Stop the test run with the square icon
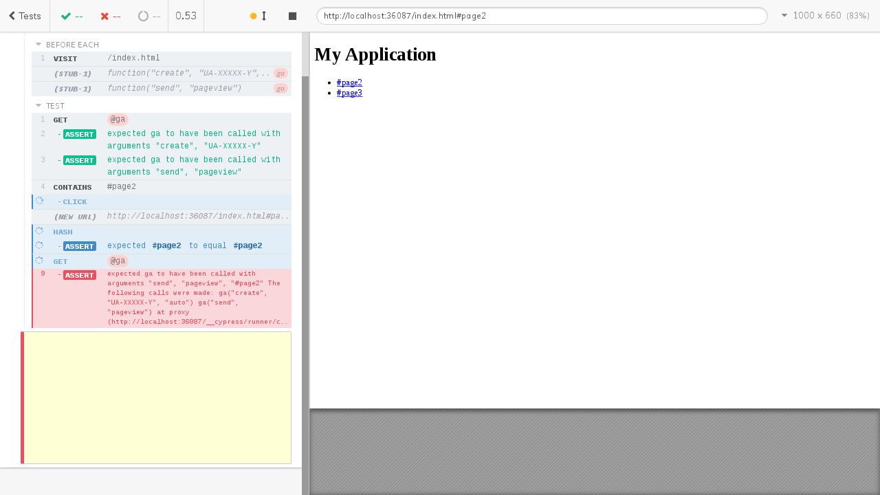 (x=292, y=16)
